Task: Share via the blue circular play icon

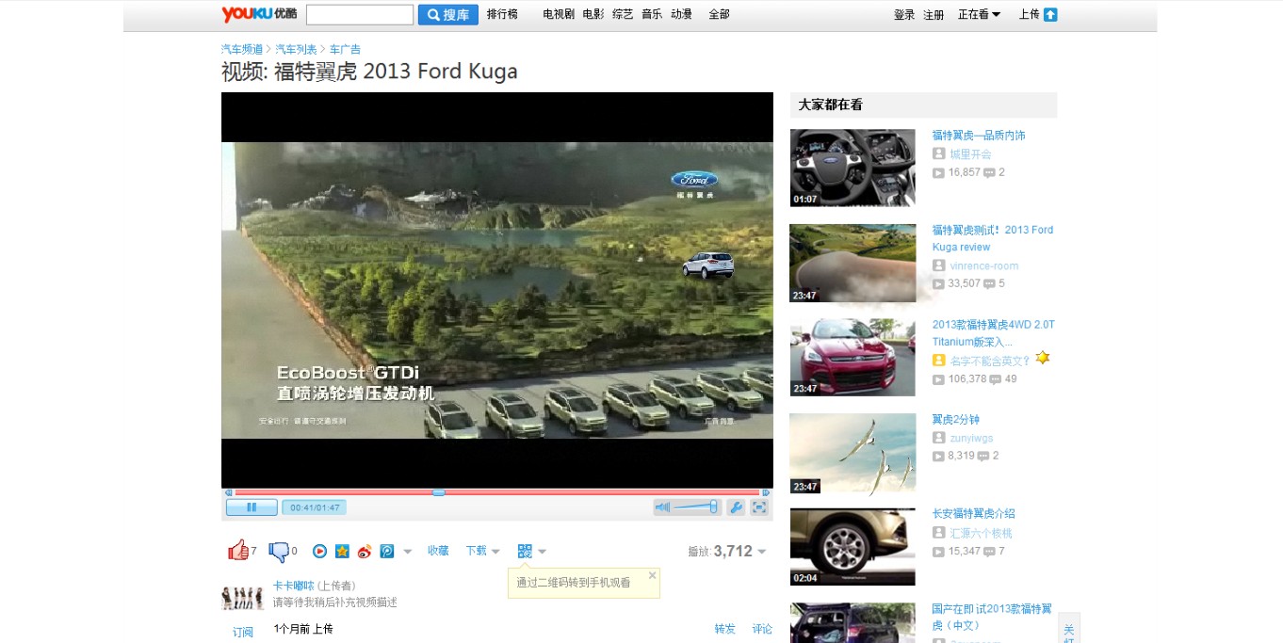Action: pos(320,552)
